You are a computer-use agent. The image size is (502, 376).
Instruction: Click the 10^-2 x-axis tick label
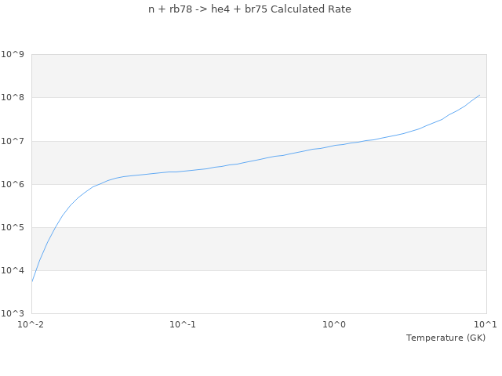tap(31, 324)
